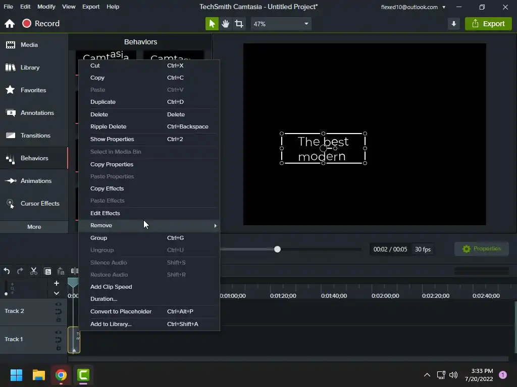The width and height of the screenshot is (517, 387).
Task: Open the Cursor Effects panel
Action: point(34,204)
